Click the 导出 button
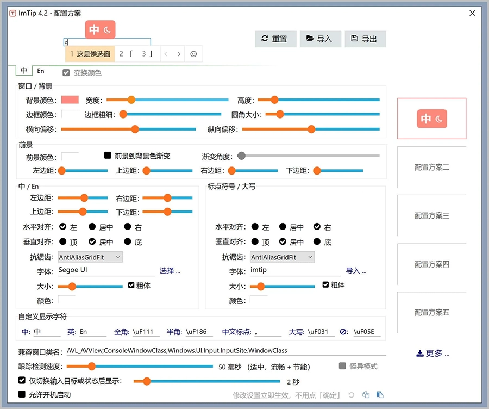The width and height of the screenshot is (489, 409). click(x=365, y=39)
